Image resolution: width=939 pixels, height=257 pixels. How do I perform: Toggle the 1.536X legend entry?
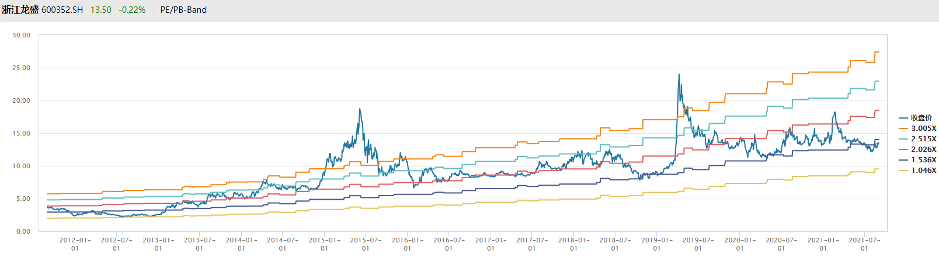pyautogui.click(x=923, y=160)
